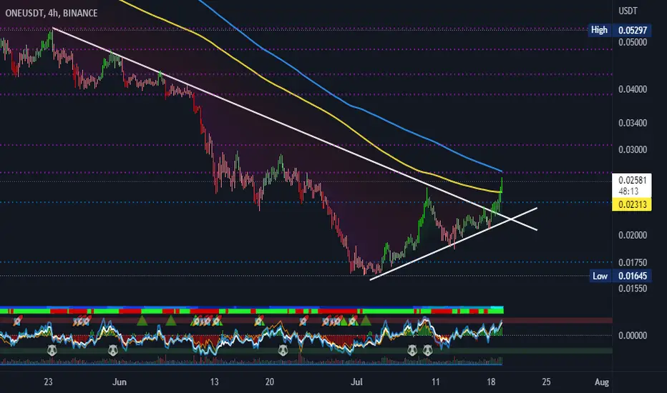
Task: Click the leftmost panda icon in indicator
Action: click(x=52, y=351)
